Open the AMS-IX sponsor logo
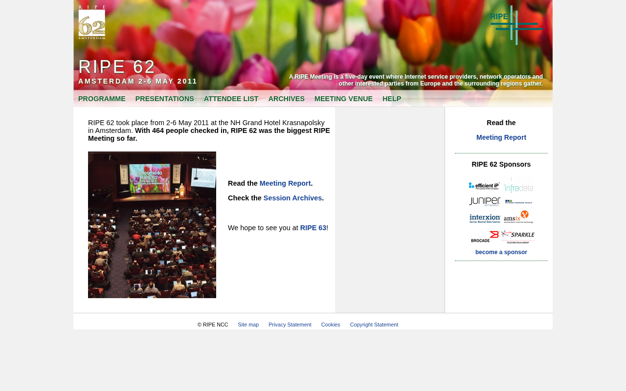Viewport: 626px width, 391px height. pyautogui.click(x=518, y=217)
